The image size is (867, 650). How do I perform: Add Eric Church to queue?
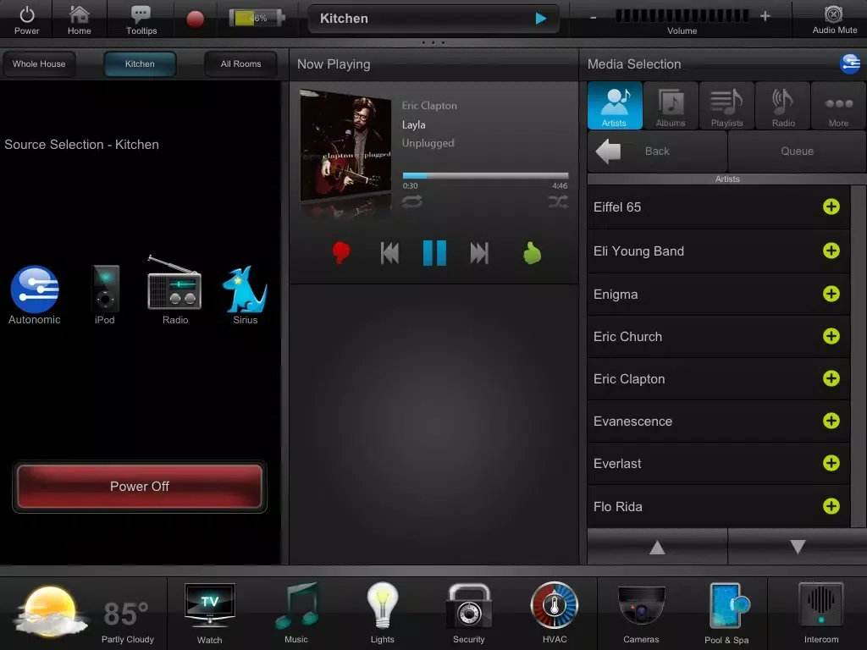[831, 336]
